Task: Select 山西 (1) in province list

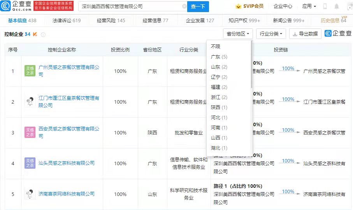Action: point(228,138)
